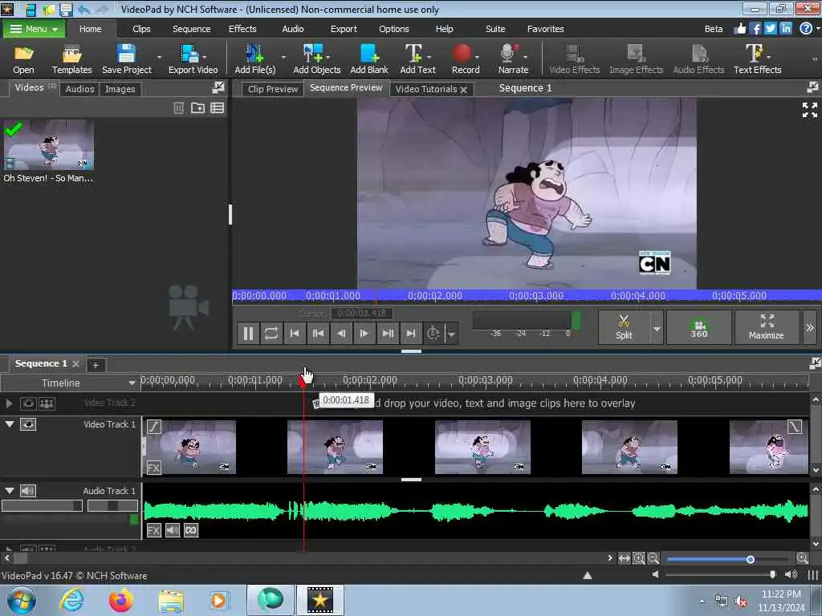Image resolution: width=822 pixels, height=616 pixels.
Task: Click the timeline zoom in magnifier
Action: pyautogui.click(x=802, y=558)
